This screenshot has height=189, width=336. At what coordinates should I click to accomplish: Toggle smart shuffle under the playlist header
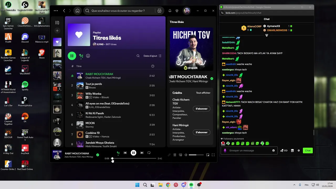81,56
